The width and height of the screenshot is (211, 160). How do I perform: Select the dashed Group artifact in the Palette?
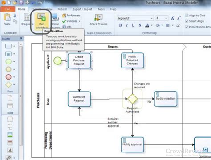point(10,119)
